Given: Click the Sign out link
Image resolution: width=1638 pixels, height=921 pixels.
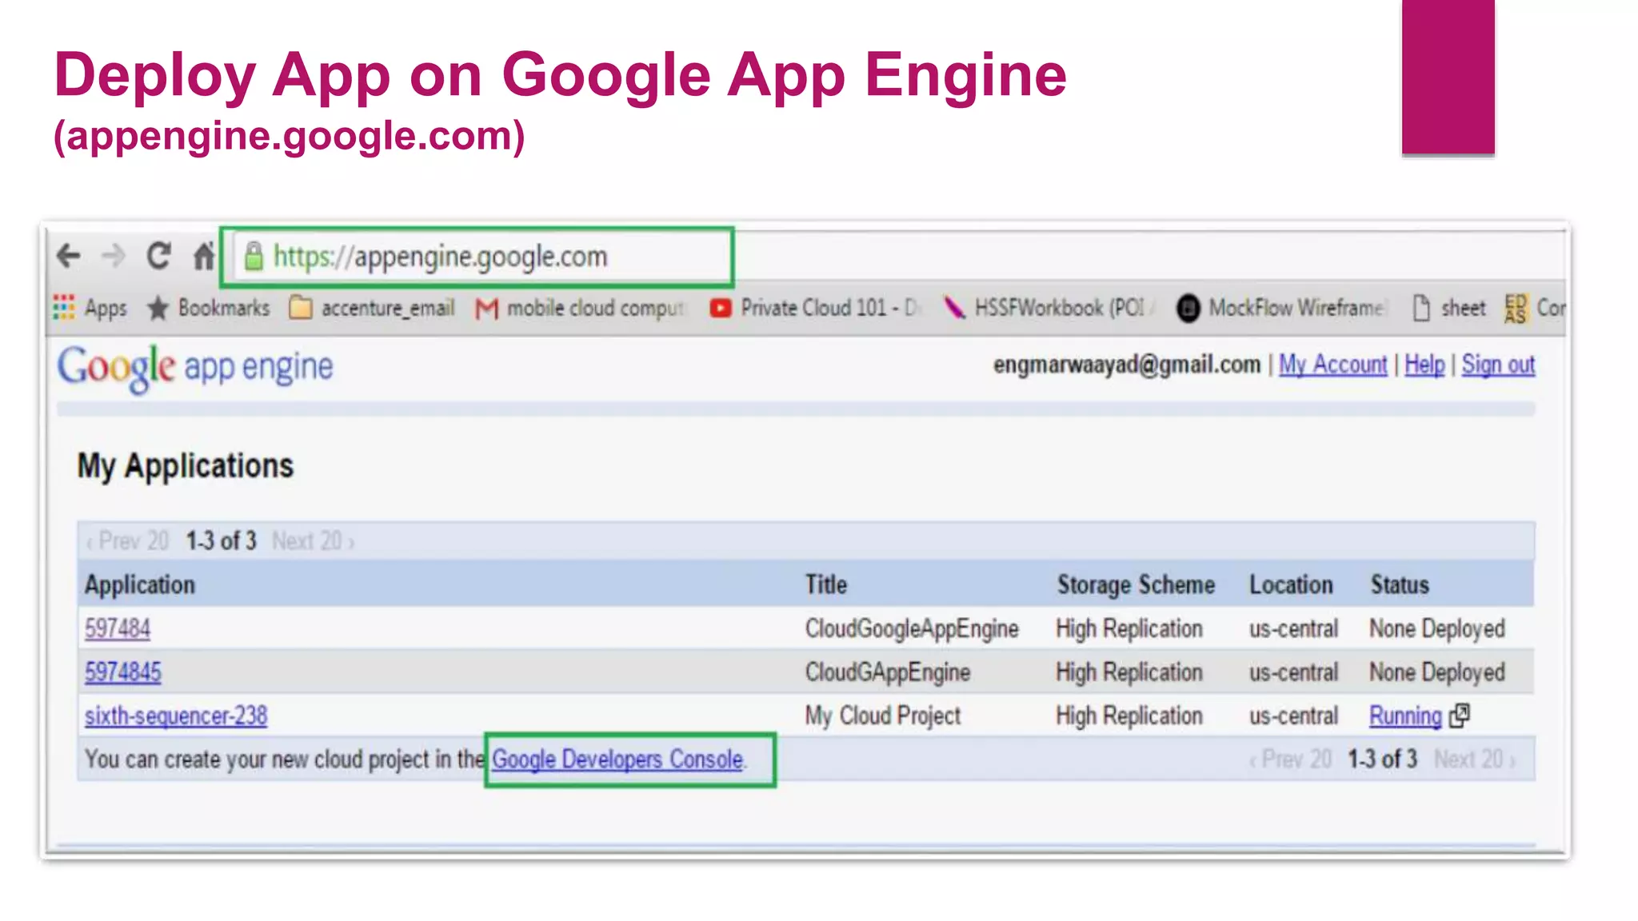Looking at the screenshot, I should click(x=1498, y=365).
